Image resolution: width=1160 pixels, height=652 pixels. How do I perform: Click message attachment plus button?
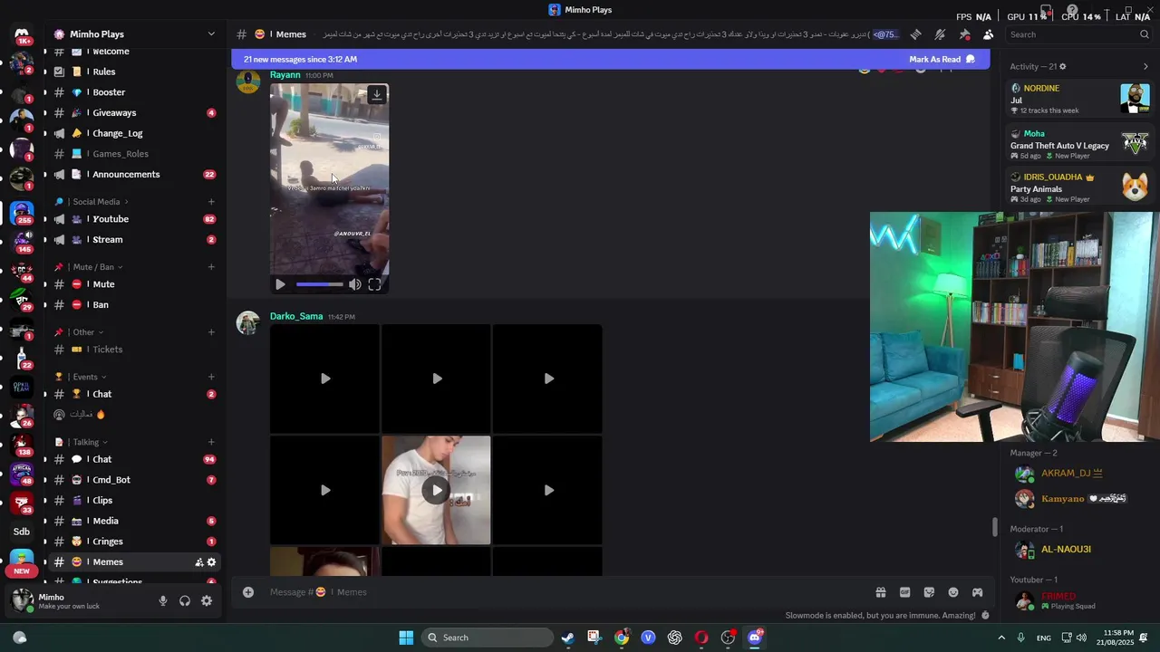(x=247, y=592)
